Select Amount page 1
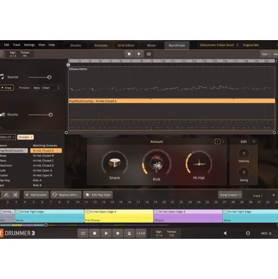This screenshot has width=278, height=279. [217, 142]
